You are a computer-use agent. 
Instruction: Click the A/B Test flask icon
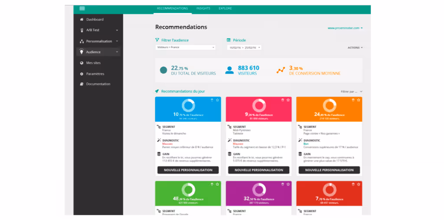(82, 30)
